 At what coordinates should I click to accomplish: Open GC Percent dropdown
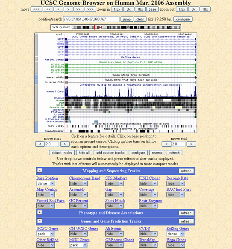click(x=78, y=206)
